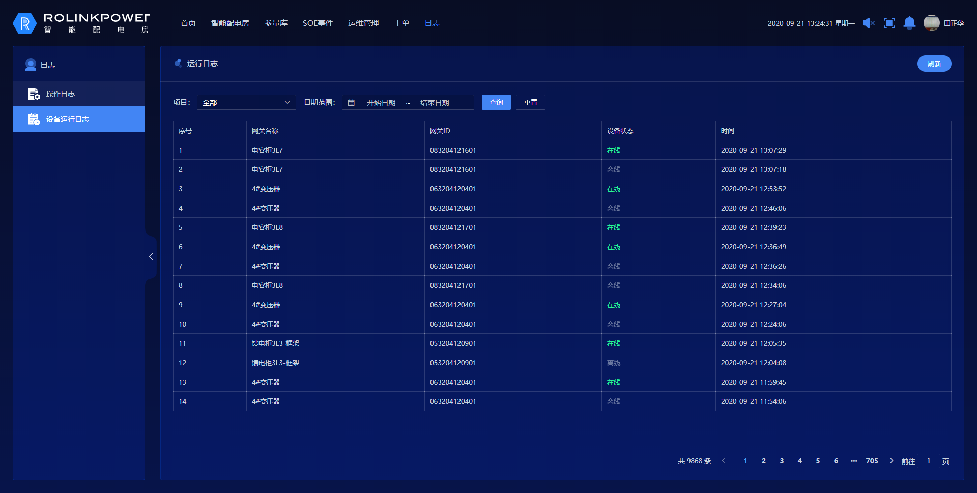The height and width of the screenshot is (493, 977).
Task: Open 日志 navigation item
Action: [432, 23]
